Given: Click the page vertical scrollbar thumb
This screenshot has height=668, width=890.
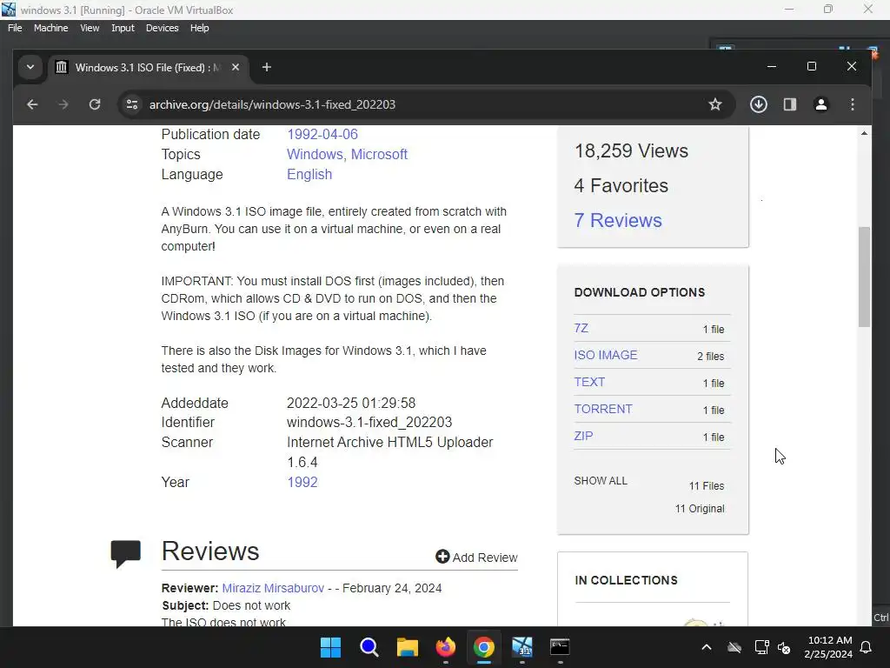Looking at the screenshot, I should click(864, 277).
